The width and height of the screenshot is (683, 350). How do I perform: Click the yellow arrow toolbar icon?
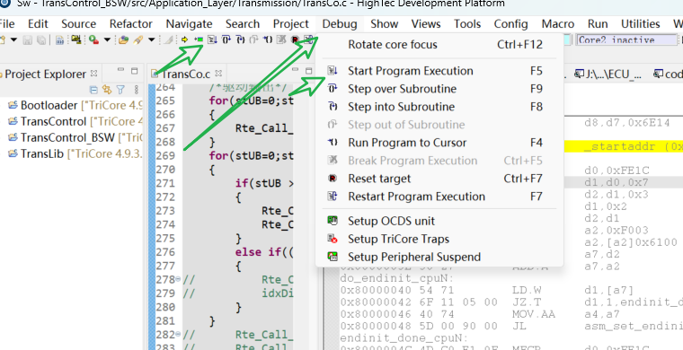pyautogui.click(x=185, y=39)
